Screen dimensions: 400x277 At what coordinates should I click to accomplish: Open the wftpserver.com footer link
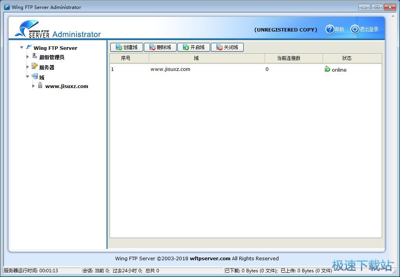pyautogui.click(x=210, y=258)
